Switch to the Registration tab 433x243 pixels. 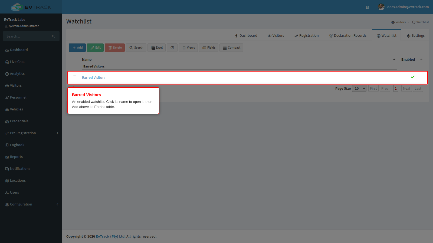pyautogui.click(x=307, y=36)
